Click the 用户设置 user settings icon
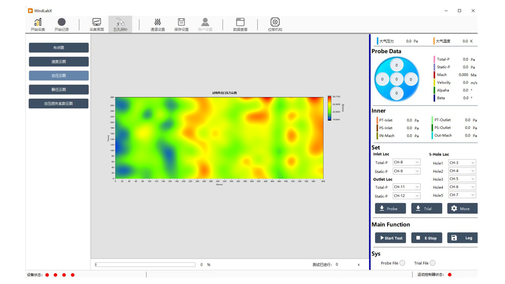The width and height of the screenshot is (505, 284). [205, 24]
